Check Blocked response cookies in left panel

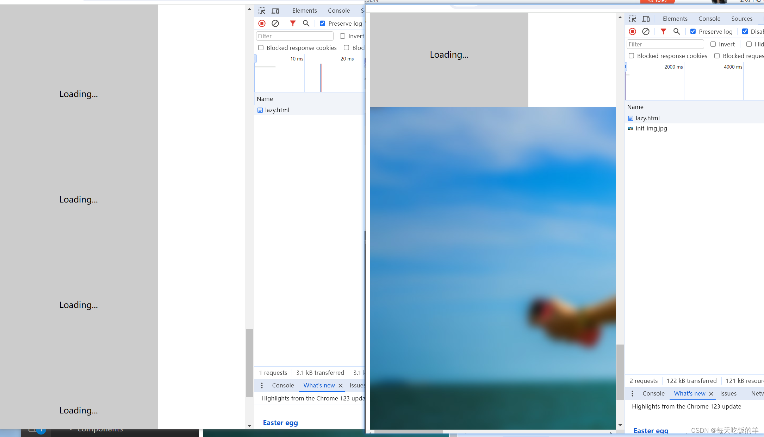point(261,47)
